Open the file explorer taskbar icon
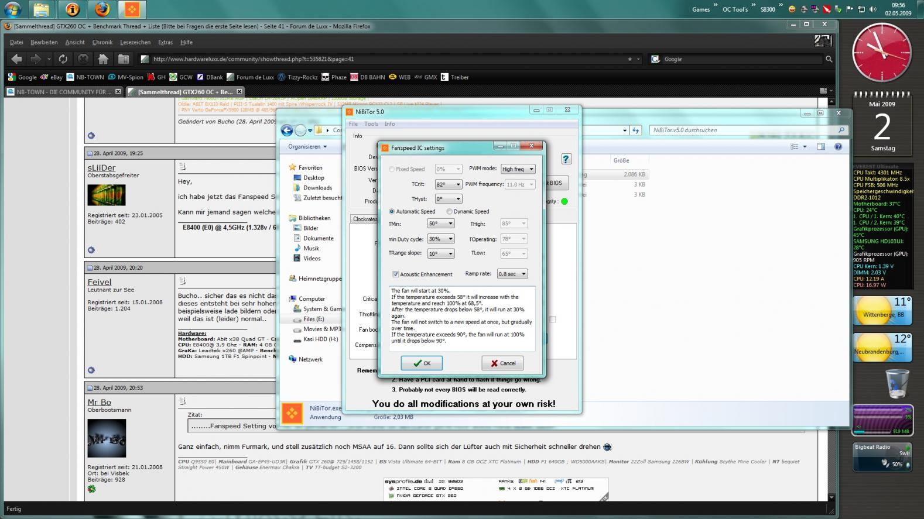 tap(41, 9)
